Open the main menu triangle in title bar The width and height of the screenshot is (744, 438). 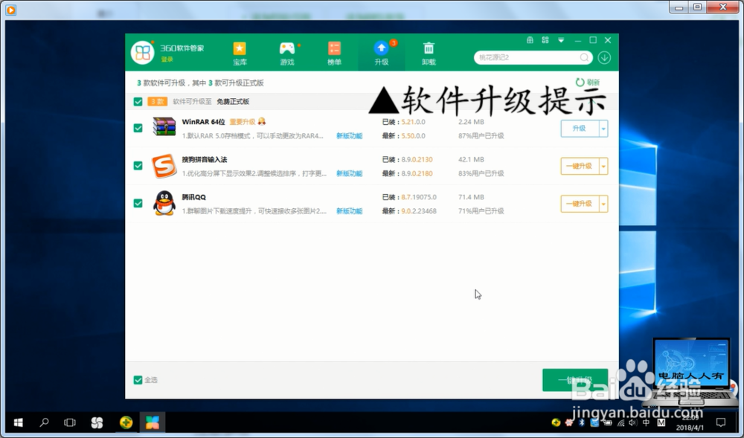point(561,40)
